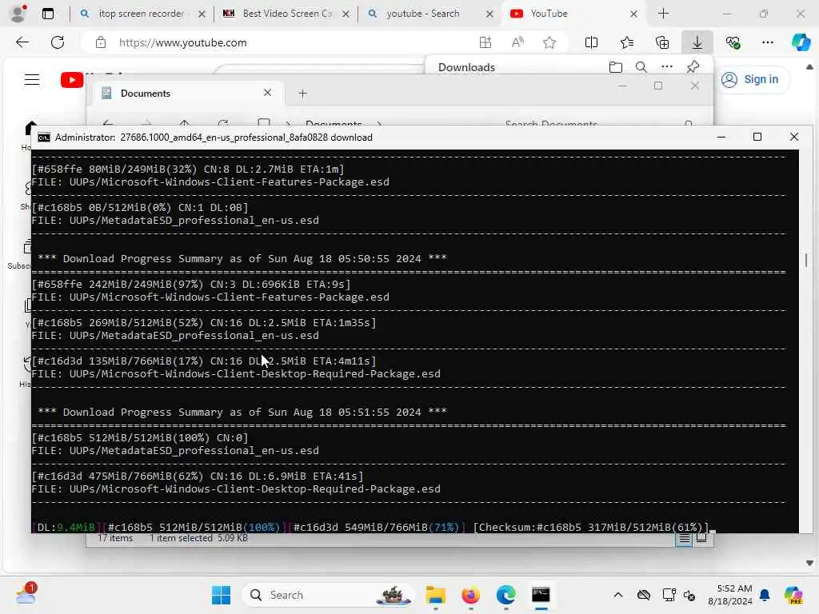Screen dimensions: 819x614
Task: Add new tab in File Explorer
Action: pos(303,94)
